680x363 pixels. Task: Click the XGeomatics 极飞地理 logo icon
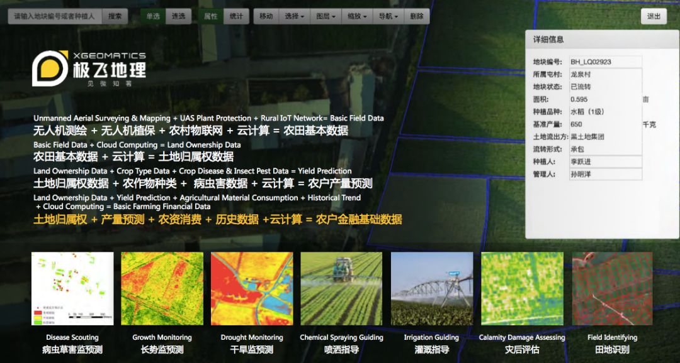(50, 68)
